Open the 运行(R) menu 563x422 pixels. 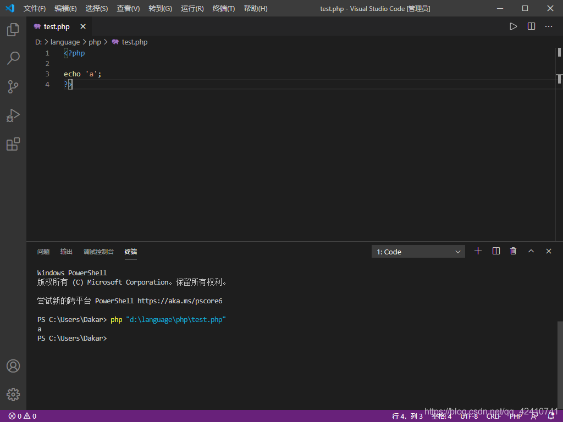click(192, 8)
